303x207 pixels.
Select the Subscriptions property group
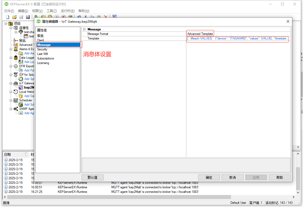coord(46,58)
